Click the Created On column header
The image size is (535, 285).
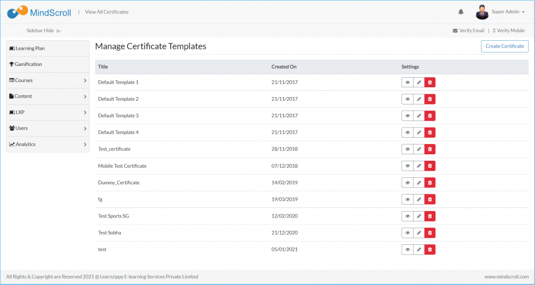284,67
